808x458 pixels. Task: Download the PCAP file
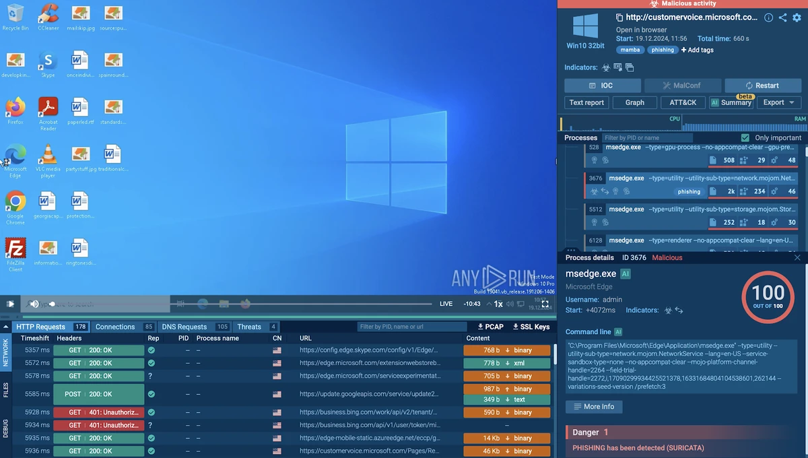490,327
